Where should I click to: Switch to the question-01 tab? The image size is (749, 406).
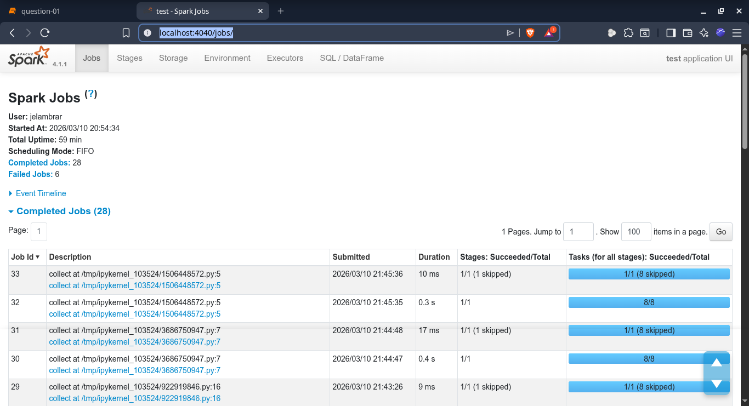coord(41,11)
